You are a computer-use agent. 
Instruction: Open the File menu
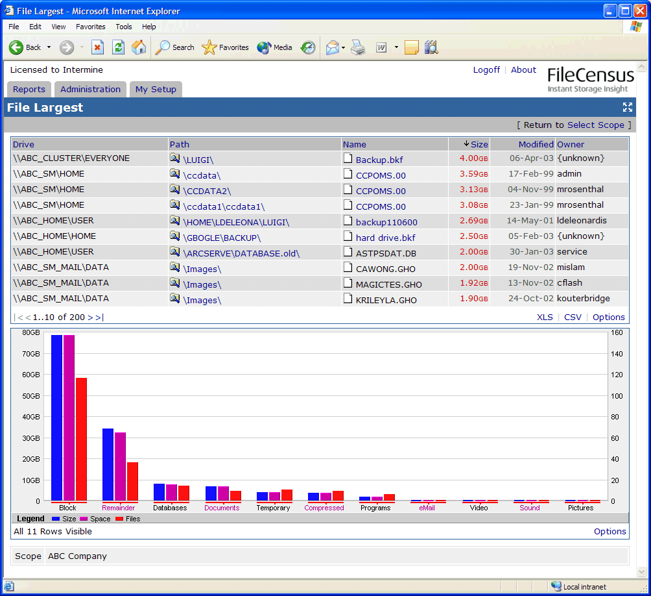pyautogui.click(x=14, y=27)
